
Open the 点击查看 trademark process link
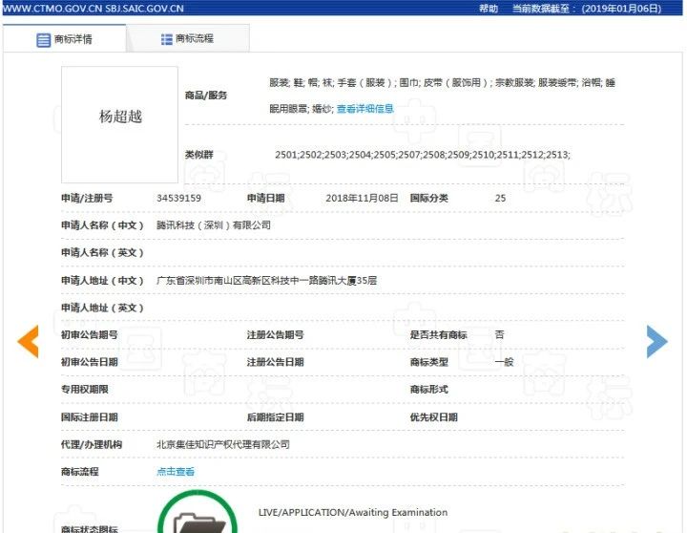(x=176, y=472)
